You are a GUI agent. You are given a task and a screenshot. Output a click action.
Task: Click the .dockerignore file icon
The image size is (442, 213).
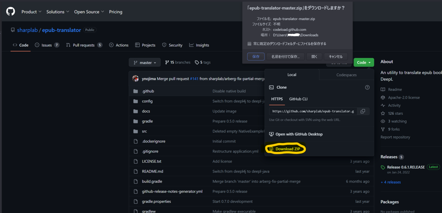[x=135, y=141]
